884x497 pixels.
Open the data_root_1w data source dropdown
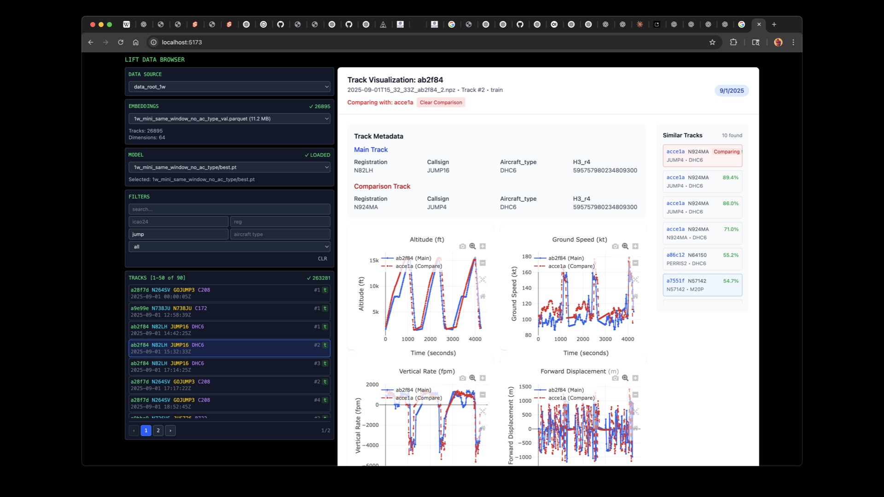coord(229,87)
